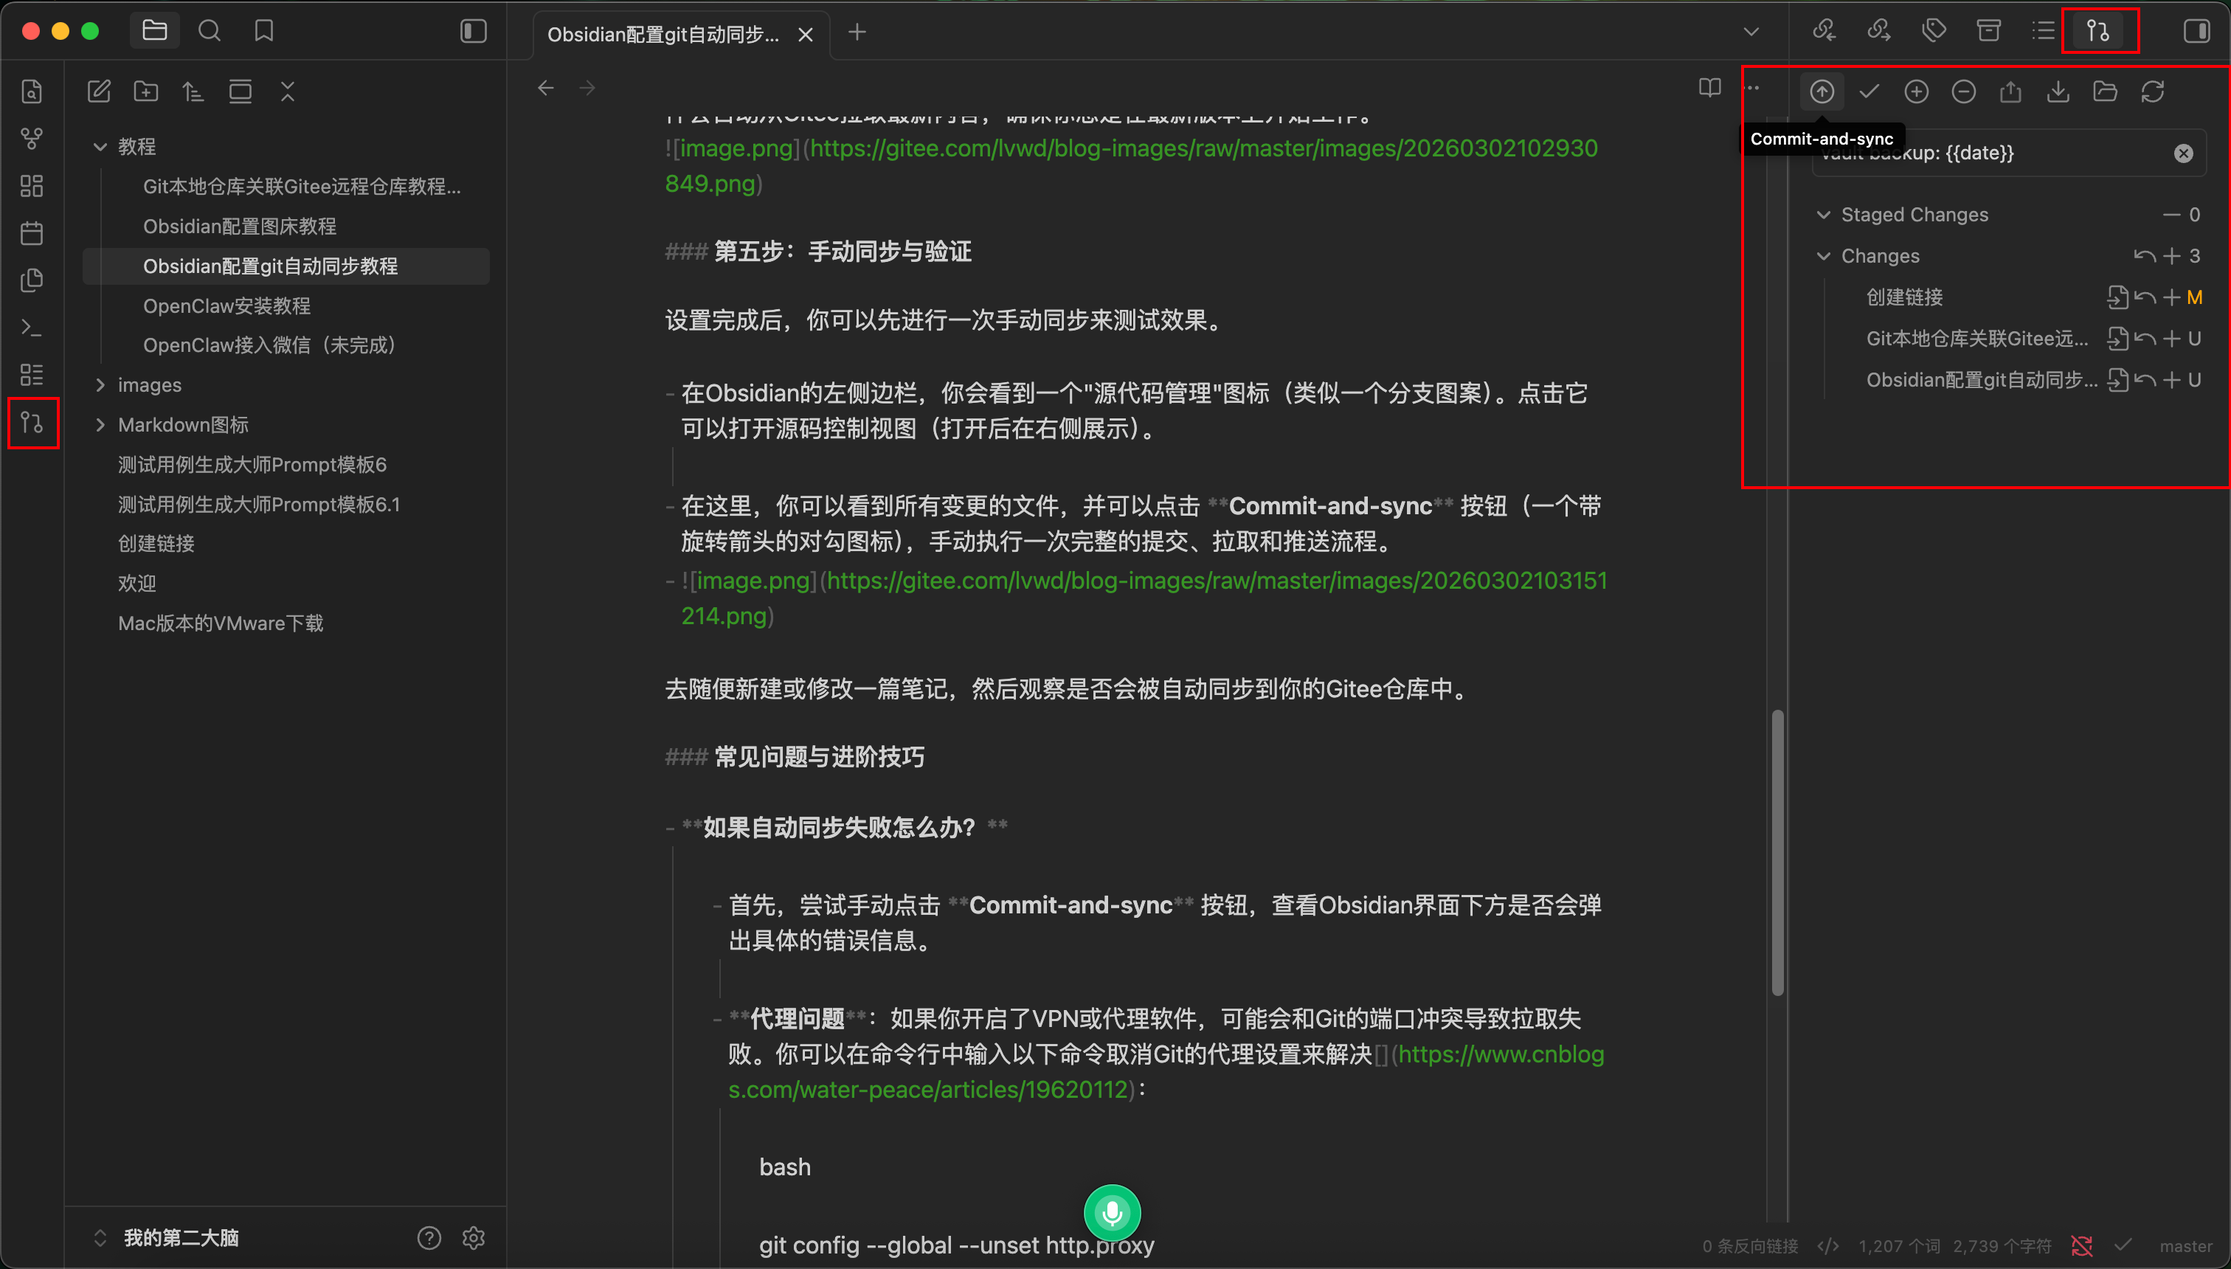Open the search pane in left sidebar
2231x1269 pixels.
pyautogui.click(x=210, y=32)
